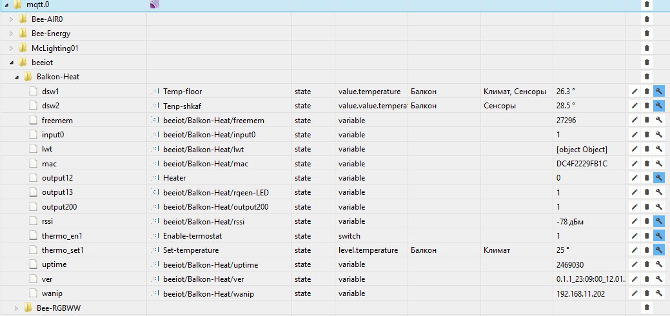The width and height of the screenshot is (670, 316).
Task: Delete dsw1 object with trash icon
Action: coord(647,91)
